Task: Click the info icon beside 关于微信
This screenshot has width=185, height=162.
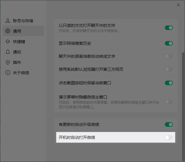Action: coord(8,72)
